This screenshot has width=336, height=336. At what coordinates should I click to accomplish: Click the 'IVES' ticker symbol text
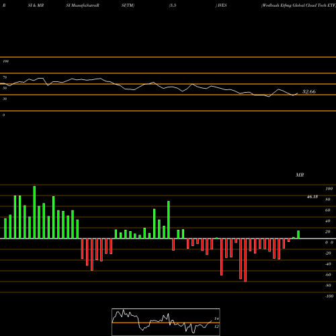pyautogui.click(x=222, y=5)
